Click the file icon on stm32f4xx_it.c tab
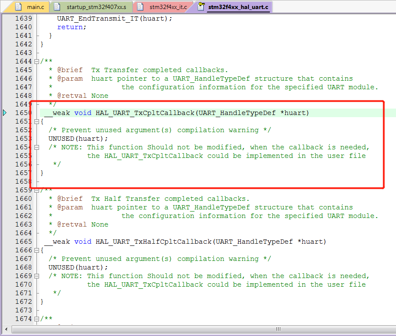396x336 pixels. [x=140, y=7]
